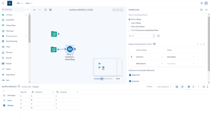The image size is (210, 120).
Task: Open the View menu
Action: coord(29,3)
